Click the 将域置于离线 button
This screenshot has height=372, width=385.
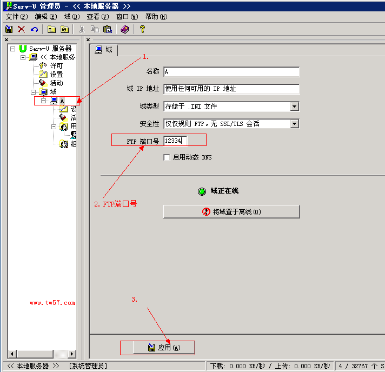231,211
